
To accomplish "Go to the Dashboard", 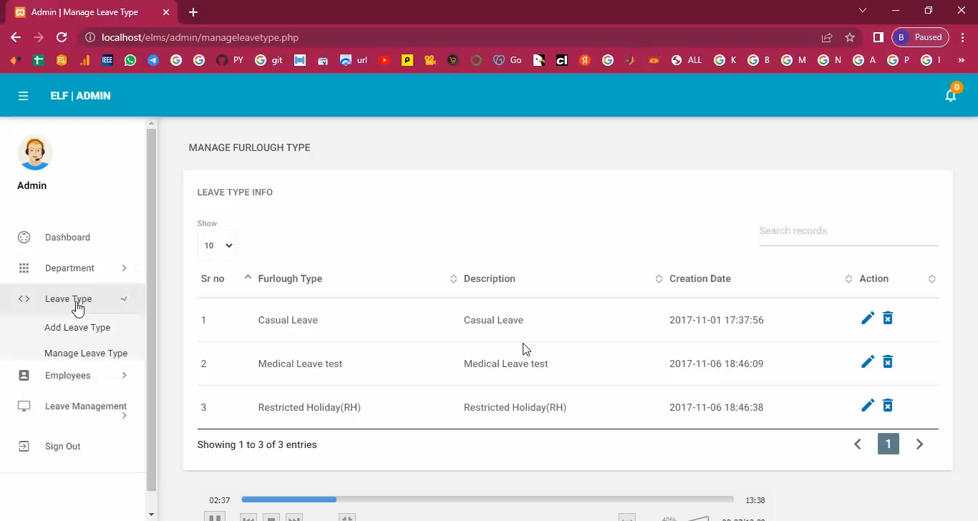I will click(67, 238).
